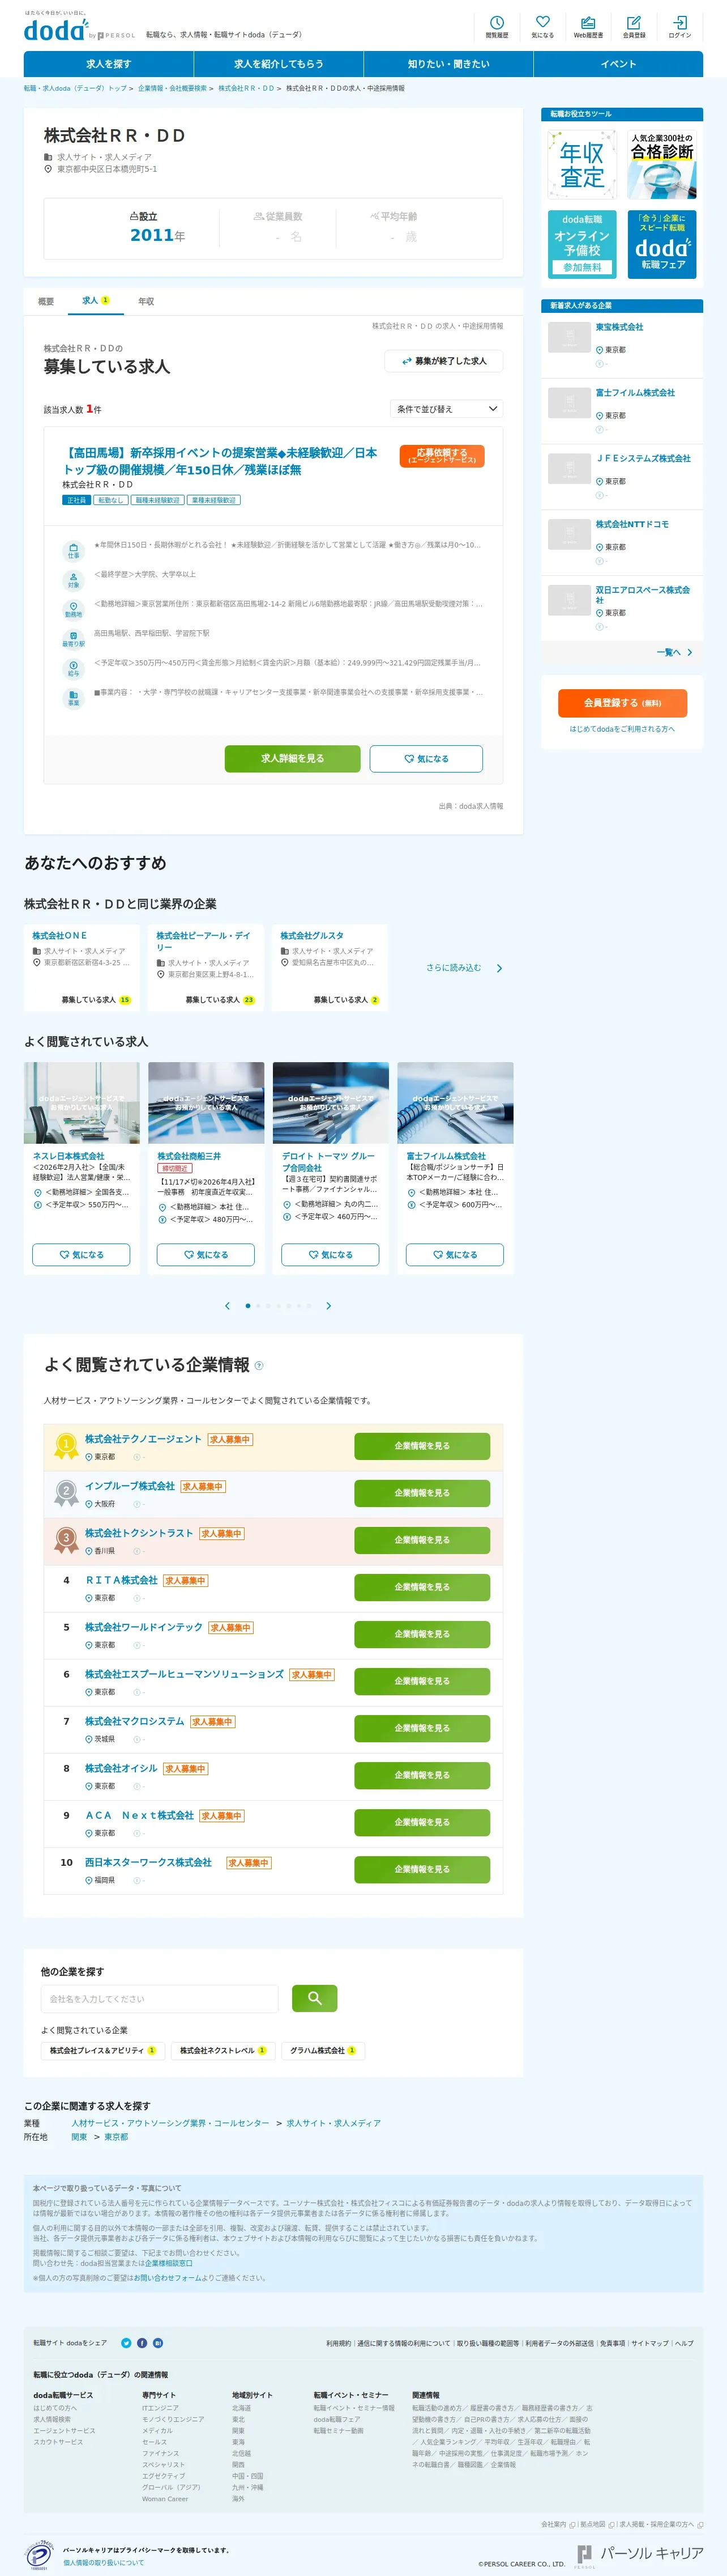Open 株式会社オイシル ranking link
This screenshot has height=2576, width=727.
coord(121,1768)
